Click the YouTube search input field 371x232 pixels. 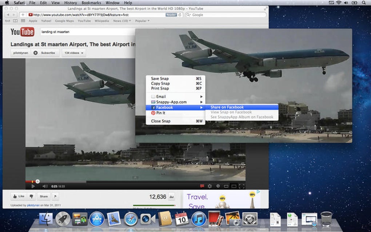(x=88, y=32)
